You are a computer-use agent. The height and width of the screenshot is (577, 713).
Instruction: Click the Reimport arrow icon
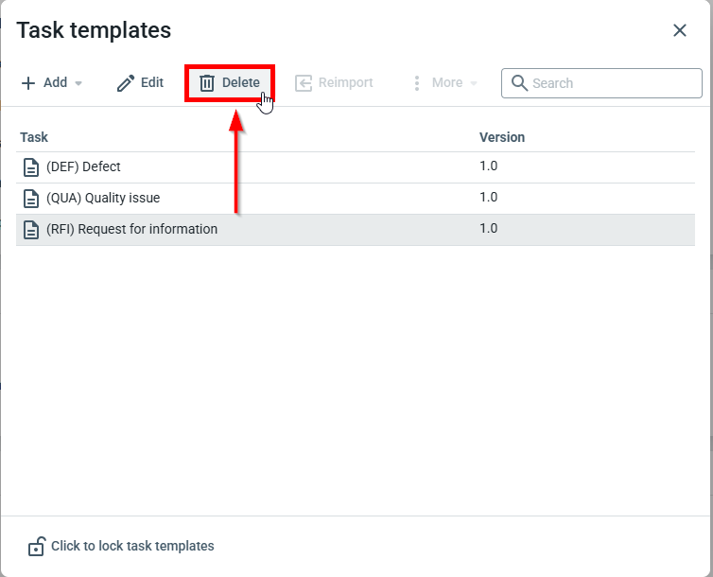click(304, 83)
